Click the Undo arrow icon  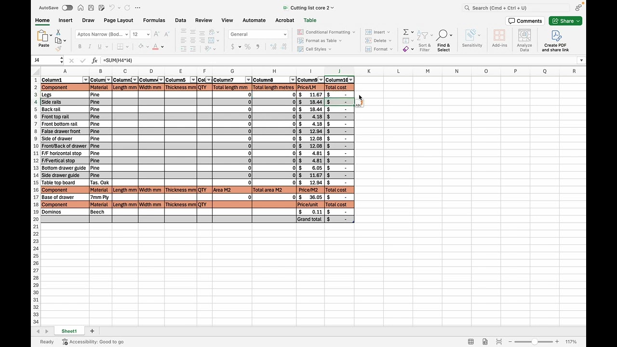112,8
